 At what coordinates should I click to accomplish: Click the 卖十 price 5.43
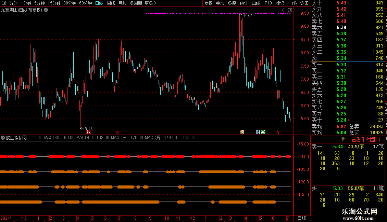coord(341,3)
